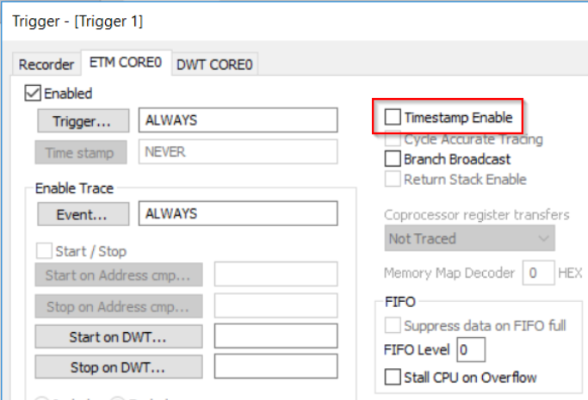The image size is (588, 400).
Task: Click the Stop on DWT... button
Action: coord(119,366)
